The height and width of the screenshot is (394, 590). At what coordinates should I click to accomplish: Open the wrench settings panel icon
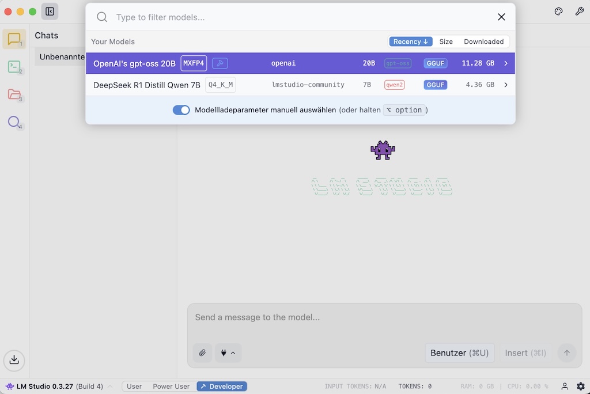coord(580,12)
